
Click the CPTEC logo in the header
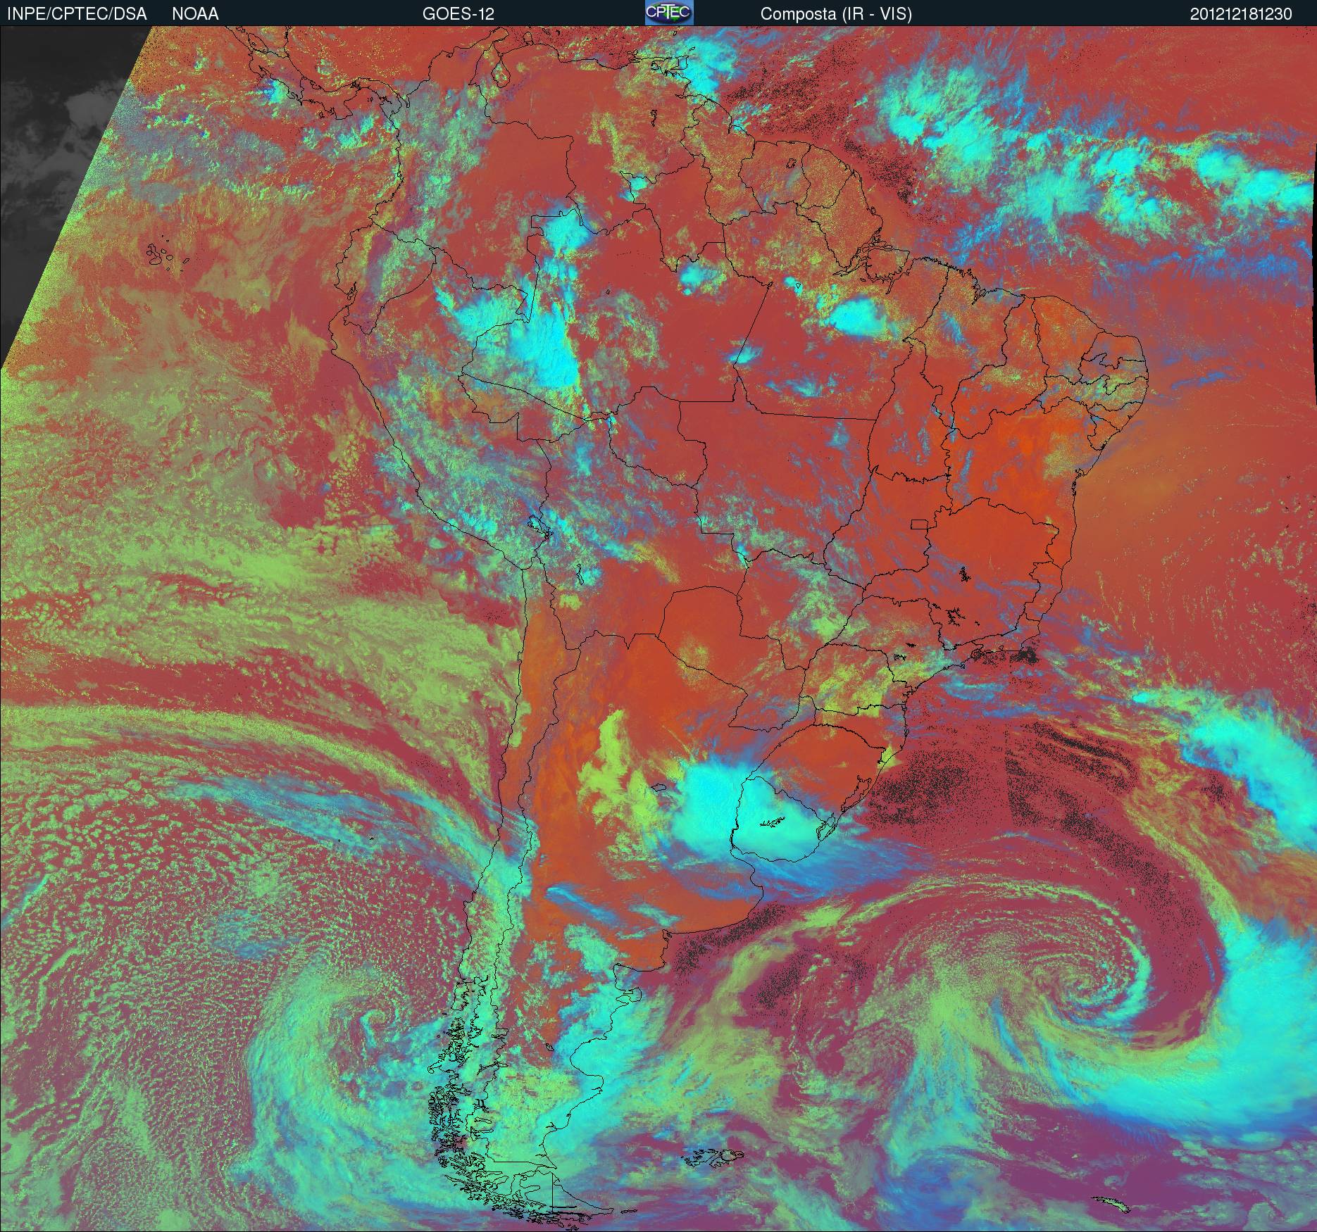click(669, 13)
